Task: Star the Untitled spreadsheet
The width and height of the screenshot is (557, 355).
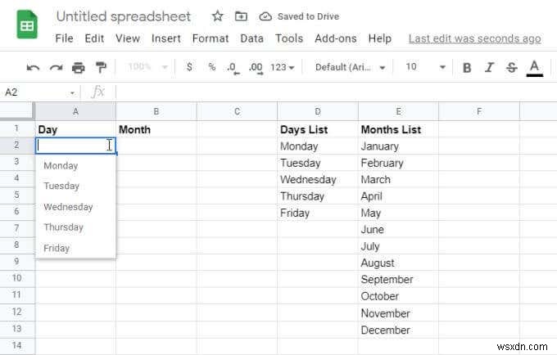Action: click(217, 16)
